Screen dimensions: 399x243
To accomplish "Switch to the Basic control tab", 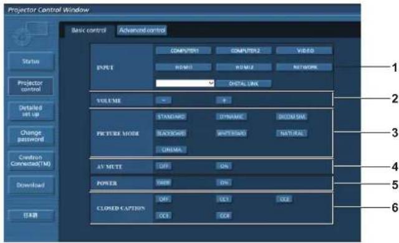I will click(89, 31).
